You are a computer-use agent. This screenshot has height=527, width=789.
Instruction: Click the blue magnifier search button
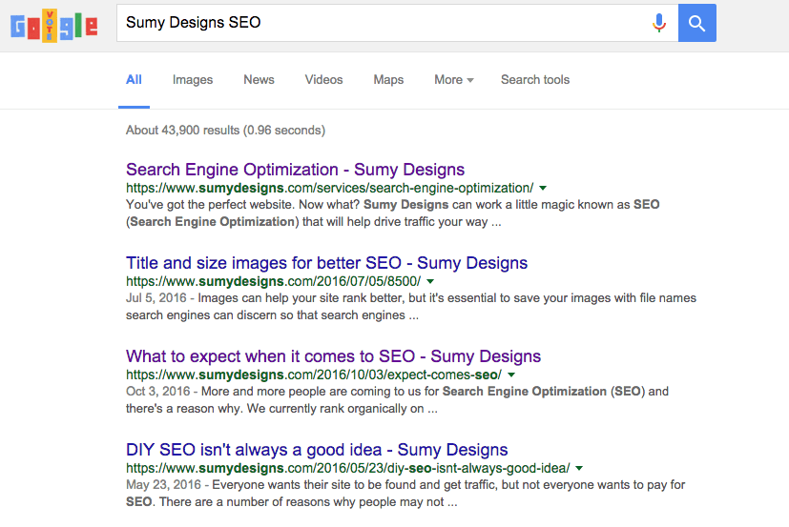tap(696, 23)
